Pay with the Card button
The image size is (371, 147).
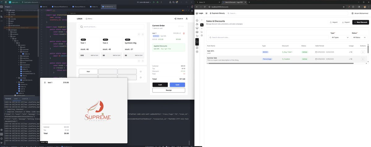tap(177, 84)
